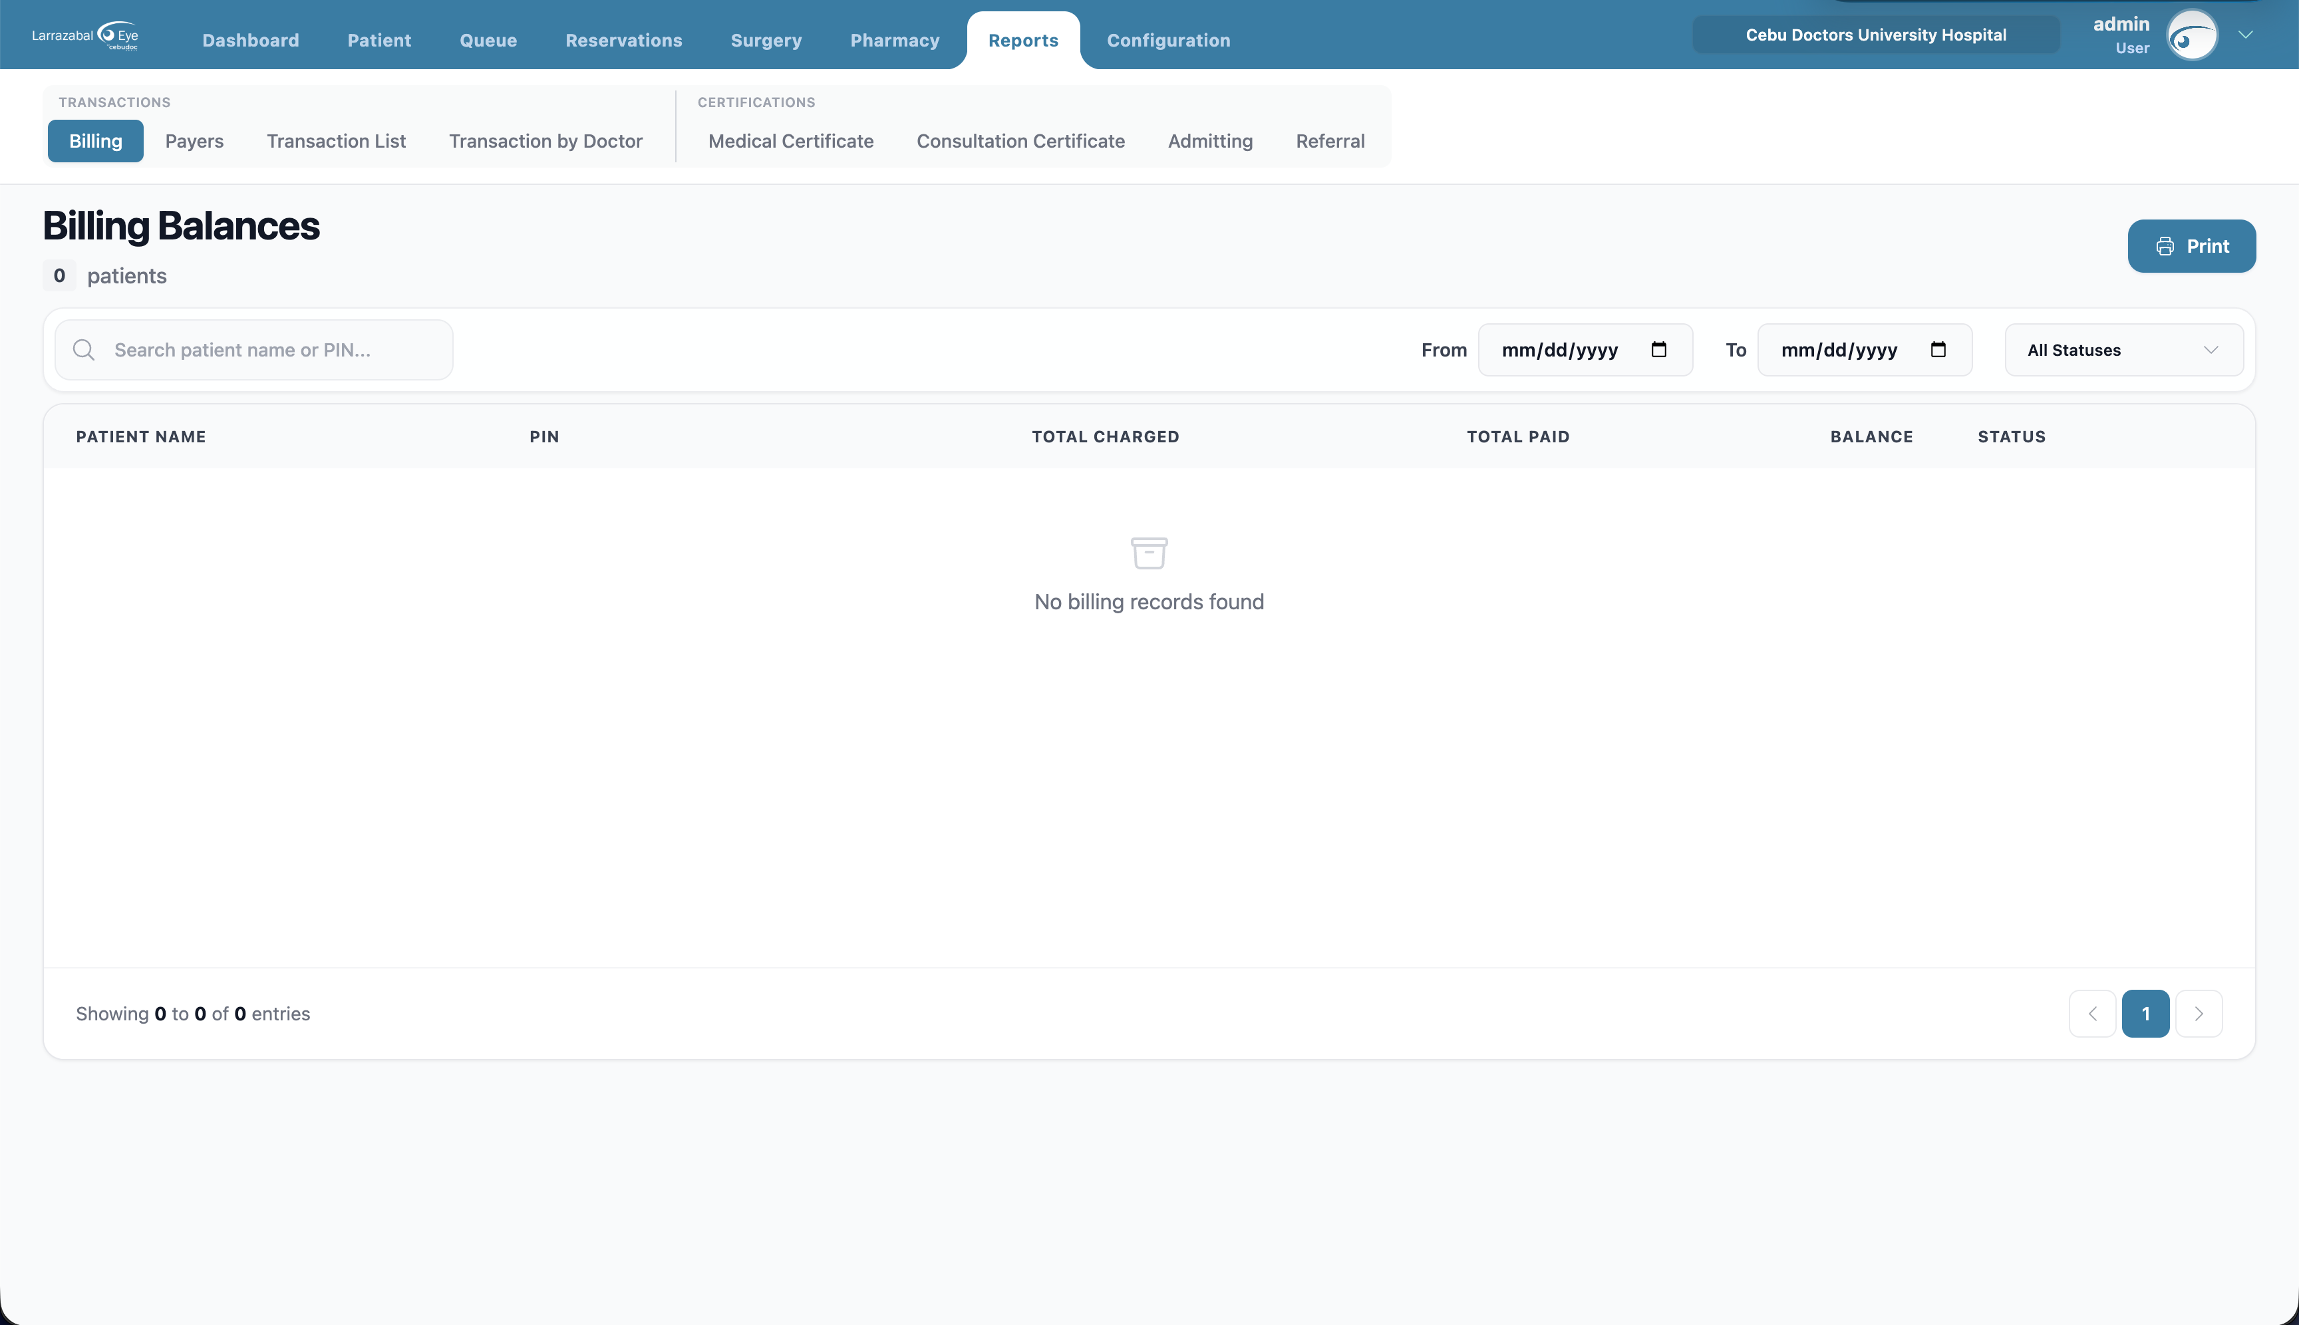Click the admin username label
Screen dimensions: 2299x1325
pyautogui.click(x=2121, y=25)
